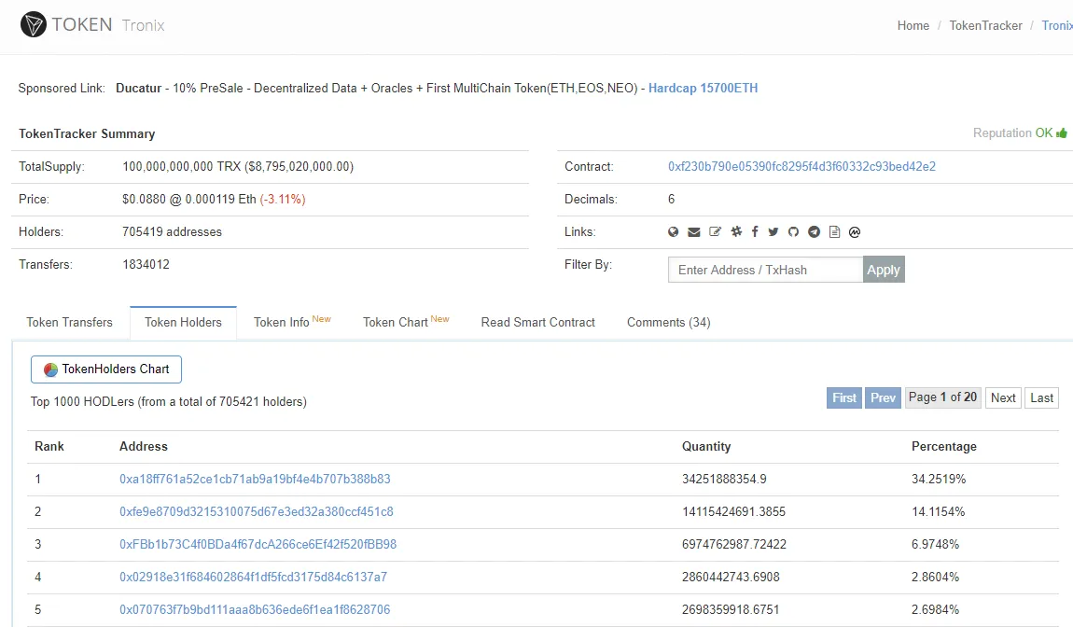Select the Token Holders tab
Image resolution: width=1073 pixels, height=627 pixels.
coord(184,323)
